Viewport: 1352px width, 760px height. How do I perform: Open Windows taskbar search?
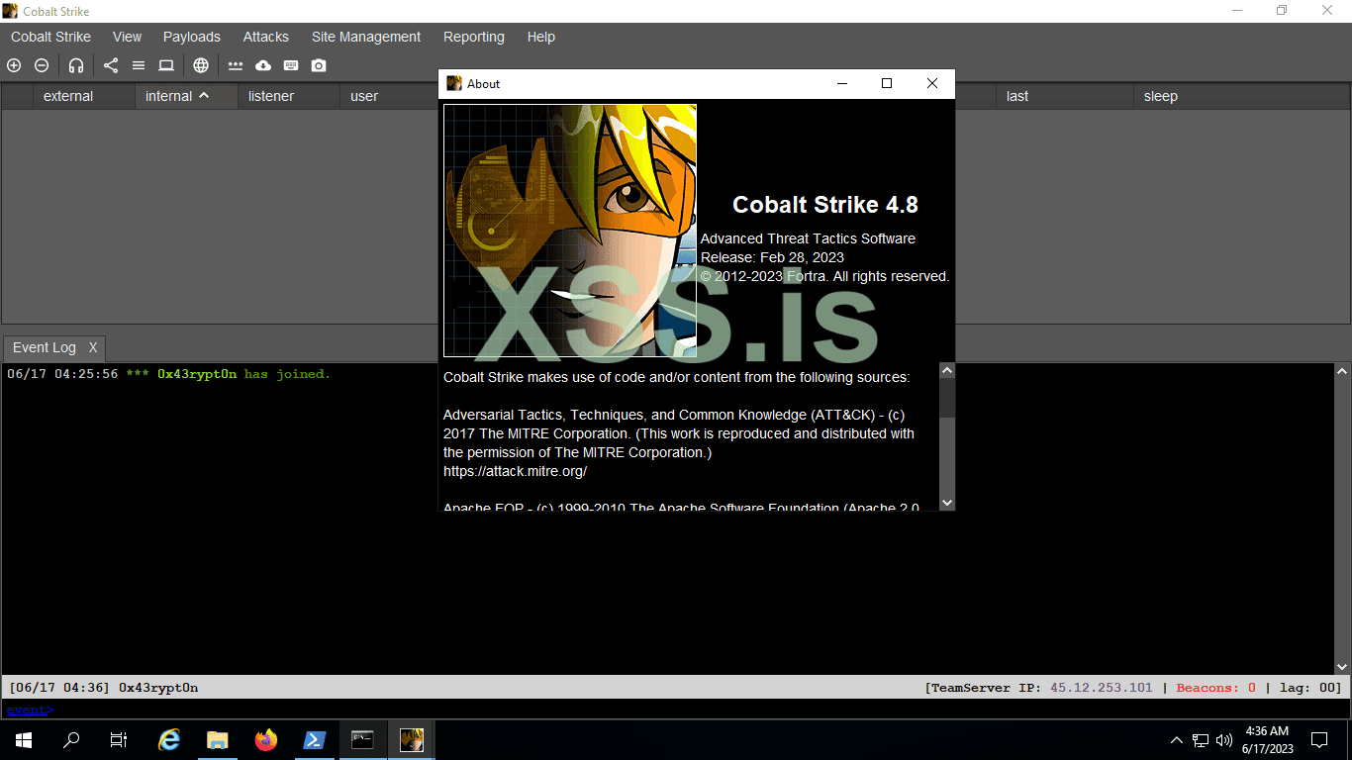71,740
